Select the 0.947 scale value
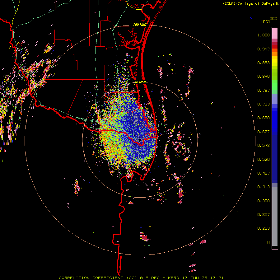This screenshot has width=280, height=280. point(264,49)
